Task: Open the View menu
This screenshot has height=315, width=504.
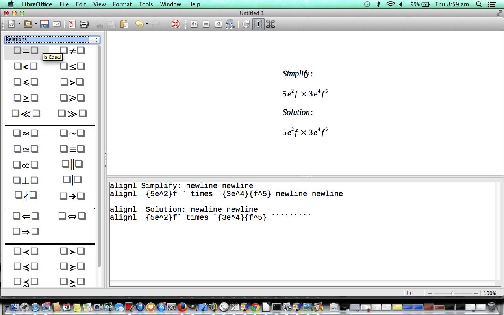Action: point(100,4)
